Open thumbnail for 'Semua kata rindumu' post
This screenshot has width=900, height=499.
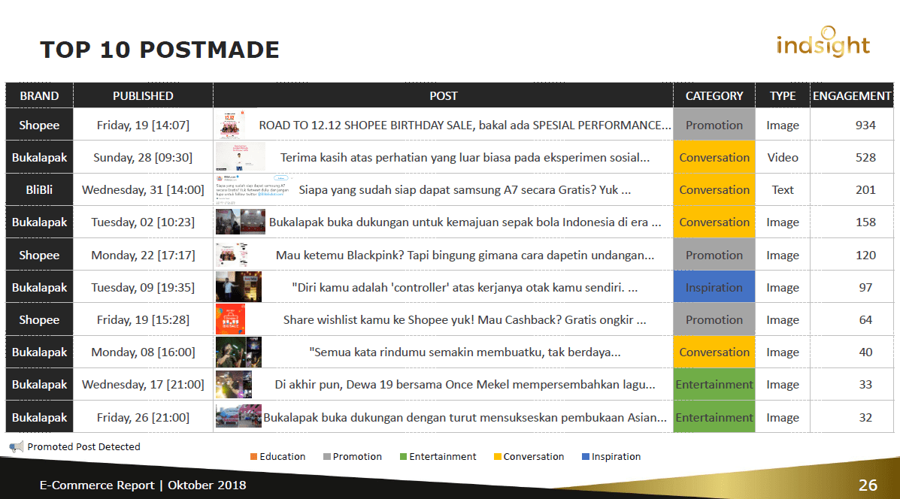(x=239, y=352)
